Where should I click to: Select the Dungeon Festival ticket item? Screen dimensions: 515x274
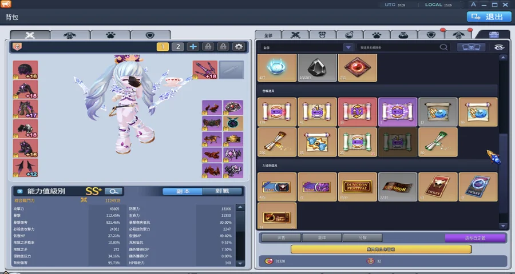click(x=357, y=187)
